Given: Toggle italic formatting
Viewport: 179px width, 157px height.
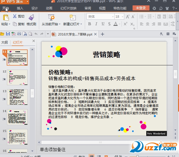Looking at the screenshot, I should coord(96,24).
